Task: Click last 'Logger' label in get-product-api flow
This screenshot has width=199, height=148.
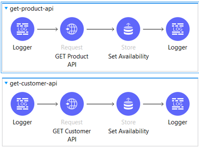Action: (177, 47)
